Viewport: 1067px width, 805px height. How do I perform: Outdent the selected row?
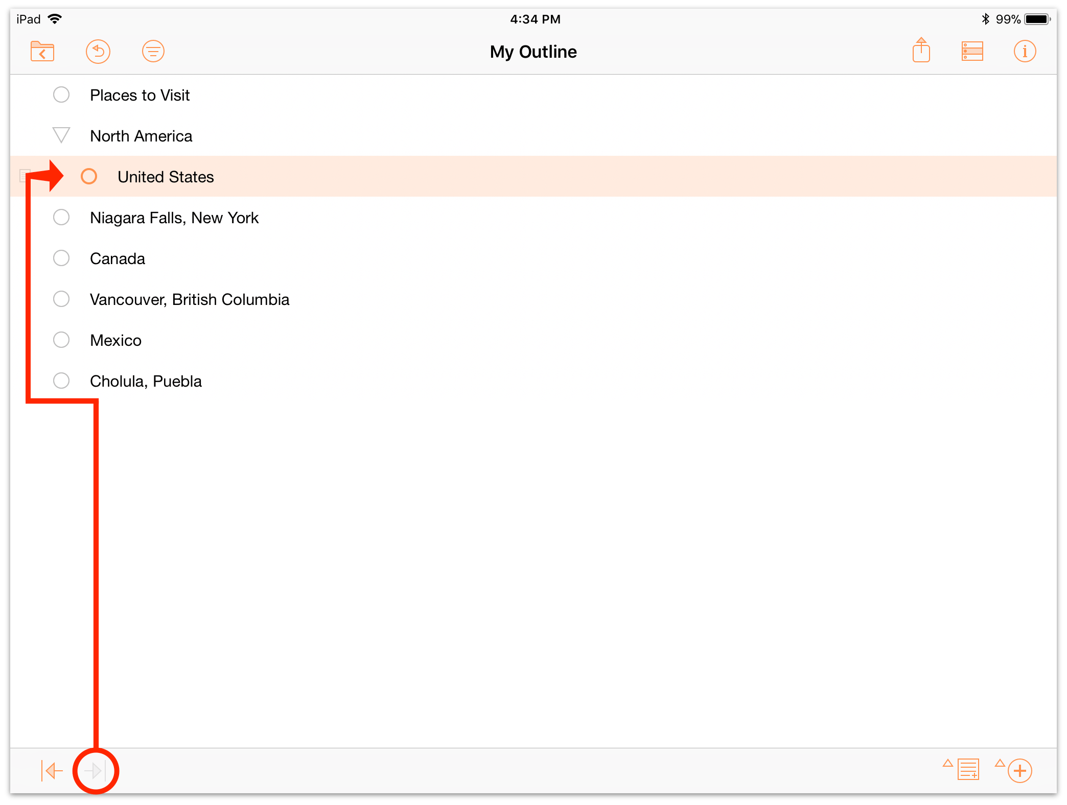point(52,770)
